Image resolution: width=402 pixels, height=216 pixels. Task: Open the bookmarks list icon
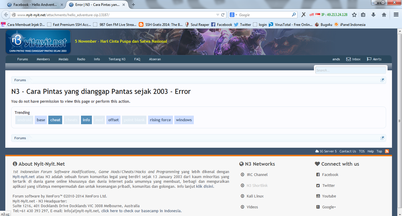(x=363, y=15)
